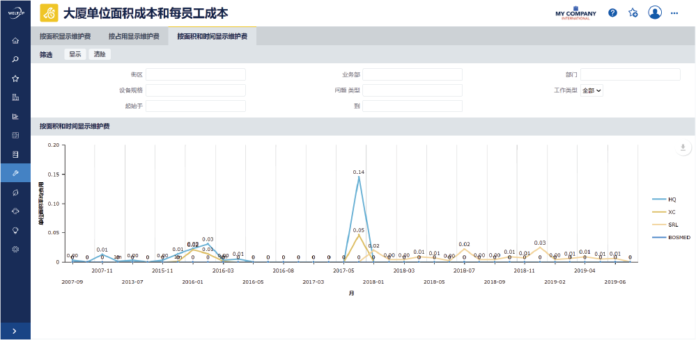Screen dimensions: 696x340
Task: Click the 0.03 label near 2016-01
Action: (208, 239)
